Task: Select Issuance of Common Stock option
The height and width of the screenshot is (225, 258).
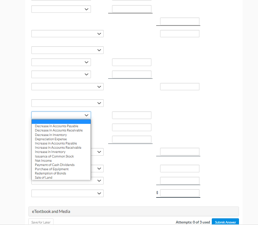Action: (54, 156)
